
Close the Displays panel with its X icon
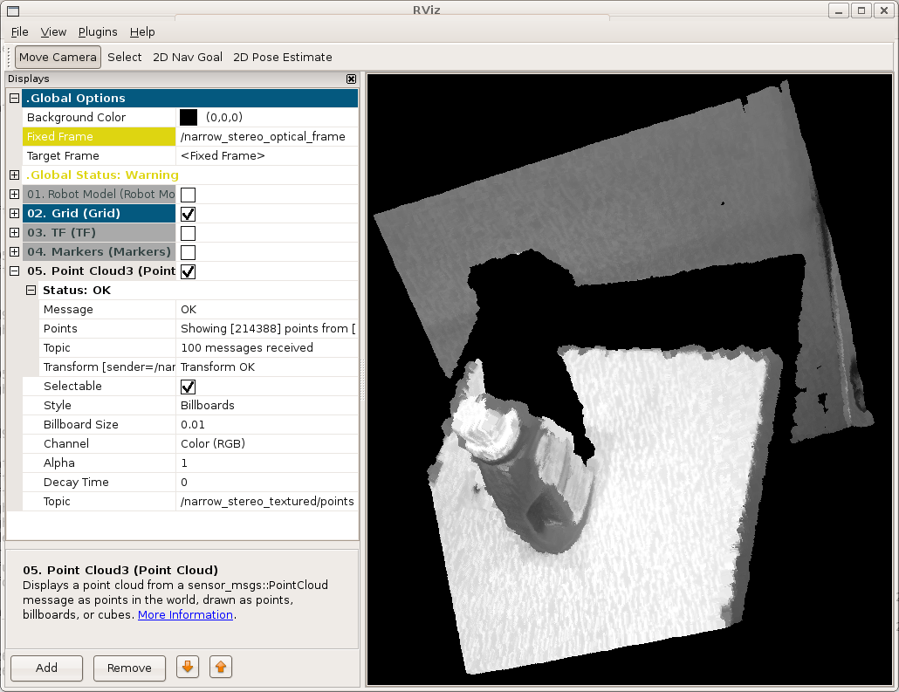(x=351, y=79)
